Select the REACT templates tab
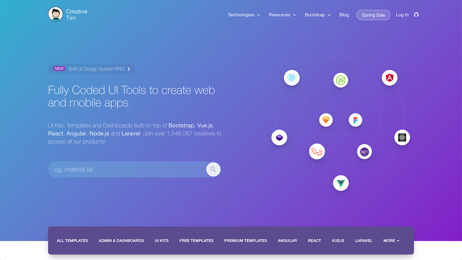This screenshot has width=462, height=260. [x=314, y=240]
